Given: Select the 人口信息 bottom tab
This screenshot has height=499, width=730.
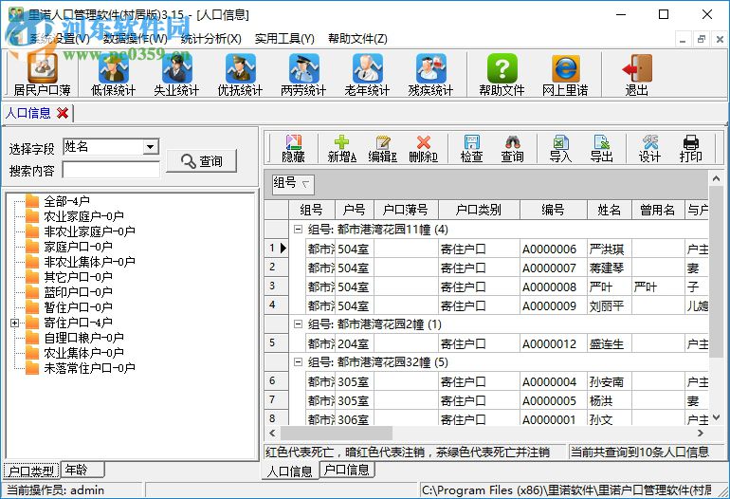Looking at the screenshot, I should 290,471.
